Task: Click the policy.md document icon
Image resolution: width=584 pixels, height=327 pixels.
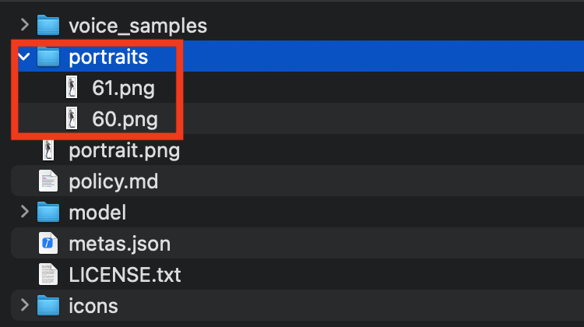Action: [48, 181]
